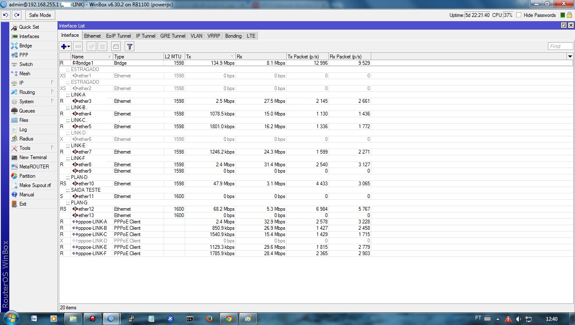
Task: Click the Redo arrow icon
Action: click(16, 15)
